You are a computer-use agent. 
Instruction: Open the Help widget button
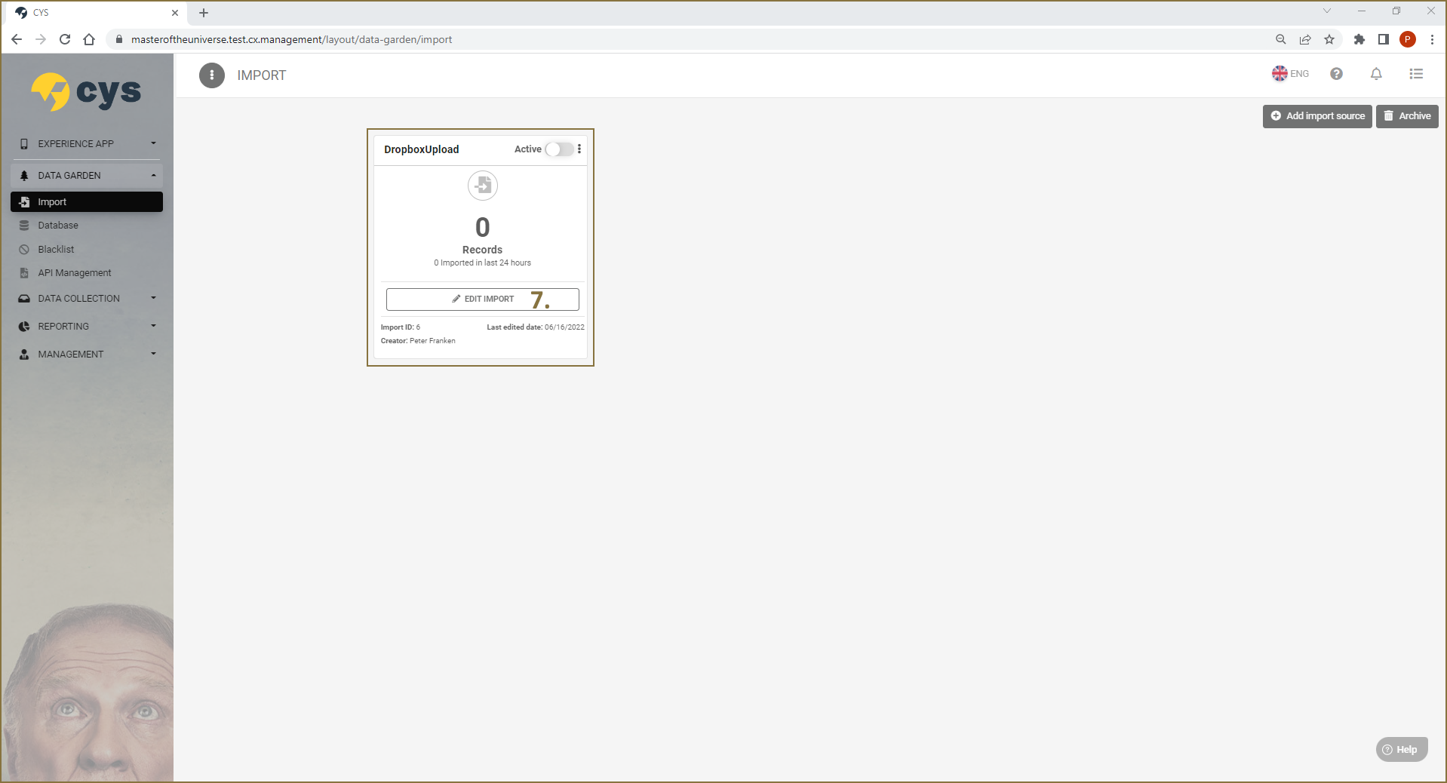pos(1401,749)
